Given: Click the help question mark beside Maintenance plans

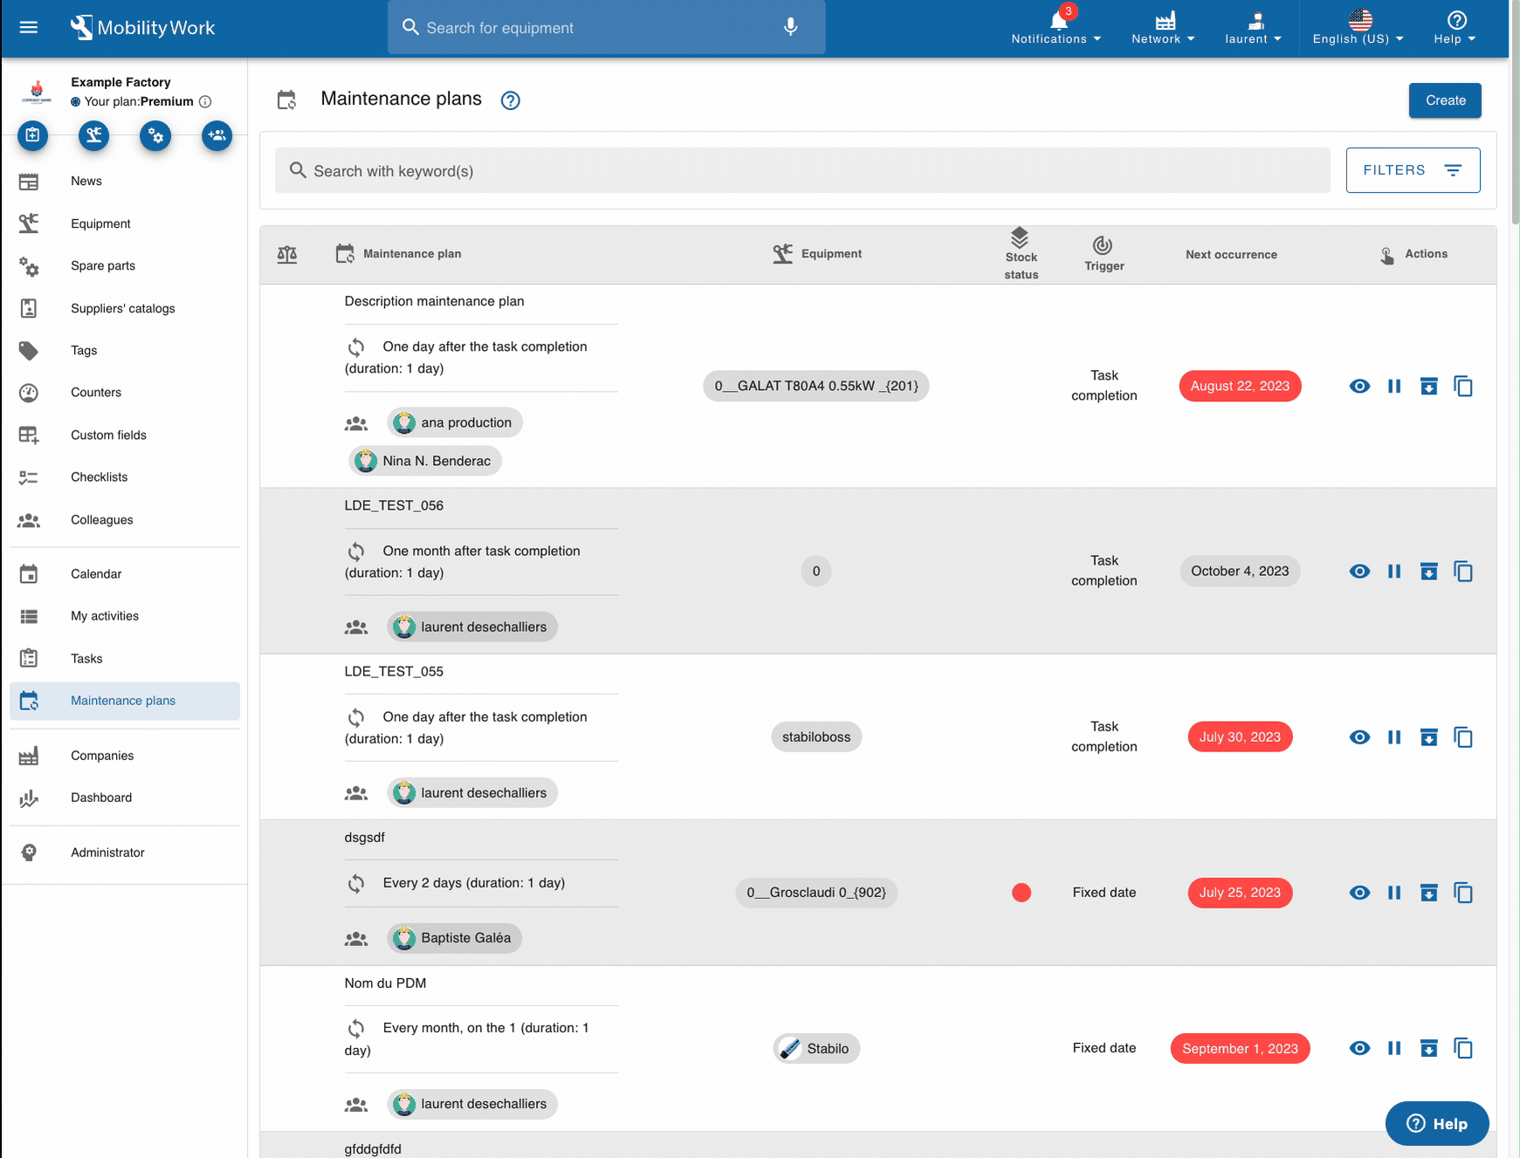Looking at the screenshot, I should point(510,100).
